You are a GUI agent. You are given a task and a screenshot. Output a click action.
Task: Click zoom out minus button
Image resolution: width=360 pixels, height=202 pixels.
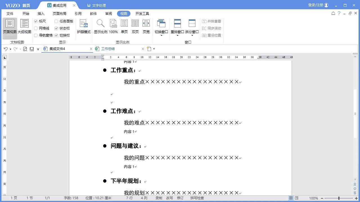[x=322, y=198]
